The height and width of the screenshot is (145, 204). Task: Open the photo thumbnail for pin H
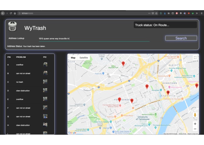[45, 125]
